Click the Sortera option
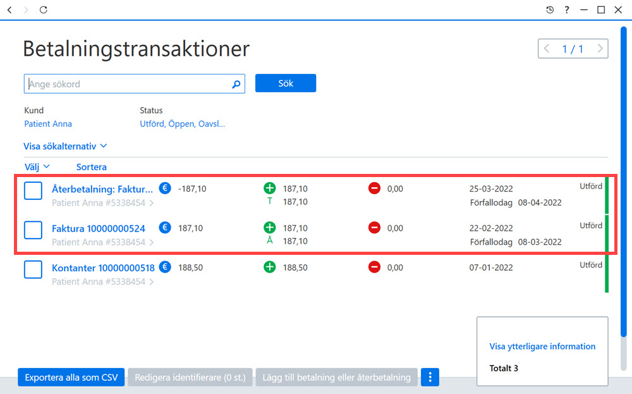Screen dimensions: 632x394 92,166
